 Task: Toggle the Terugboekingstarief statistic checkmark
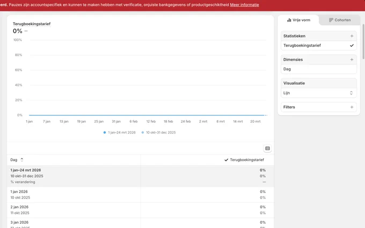point(352,46)
